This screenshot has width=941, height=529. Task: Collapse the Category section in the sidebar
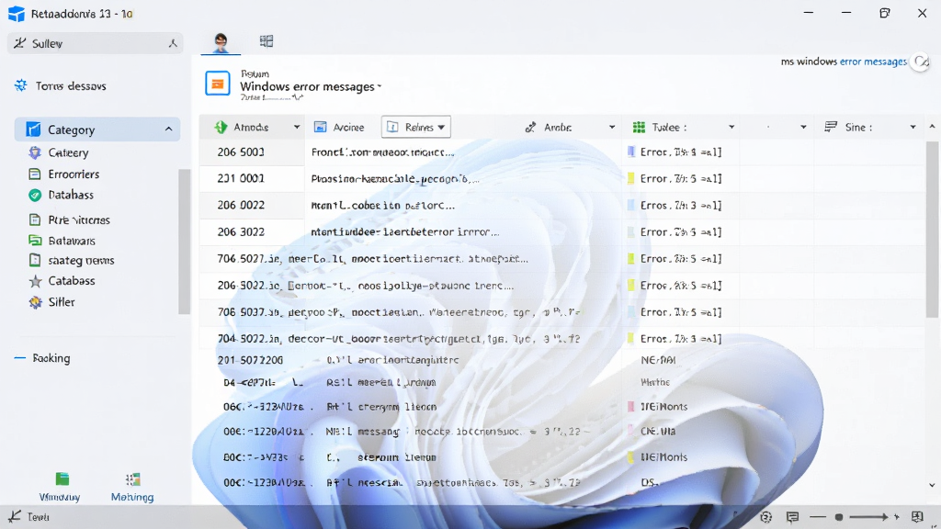[x=169, y=129]
